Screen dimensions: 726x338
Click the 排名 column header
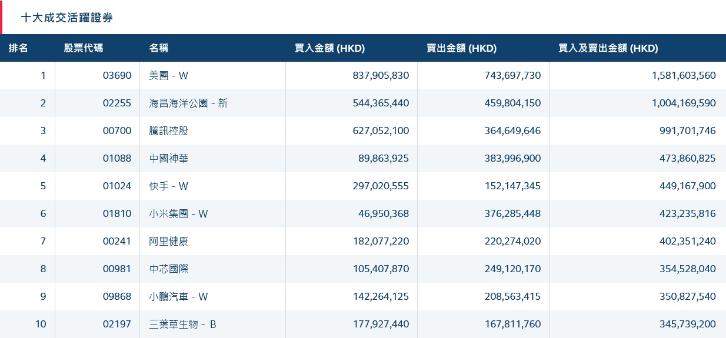(x=18, y=48)
